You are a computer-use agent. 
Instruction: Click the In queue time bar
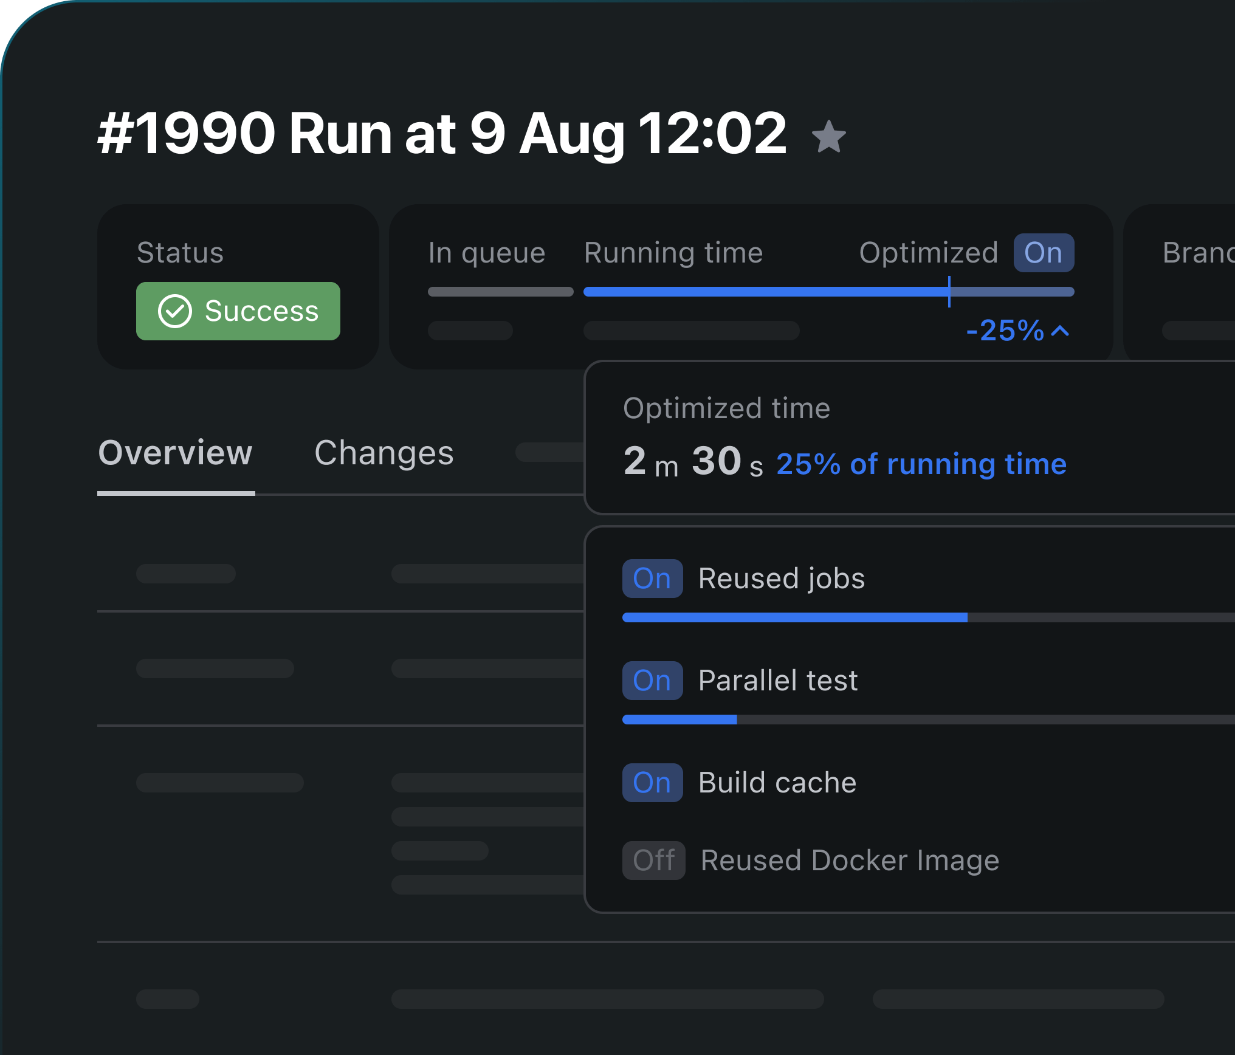pyautogui.click(x=500, y=292)
